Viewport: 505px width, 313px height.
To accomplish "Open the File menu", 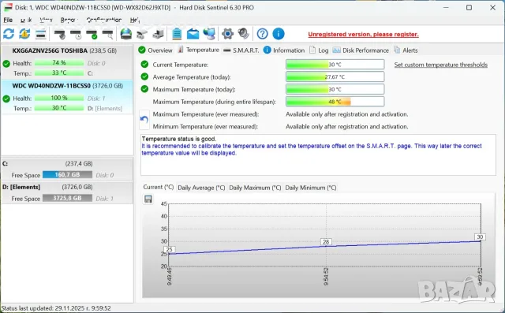I will pos(8,20).
